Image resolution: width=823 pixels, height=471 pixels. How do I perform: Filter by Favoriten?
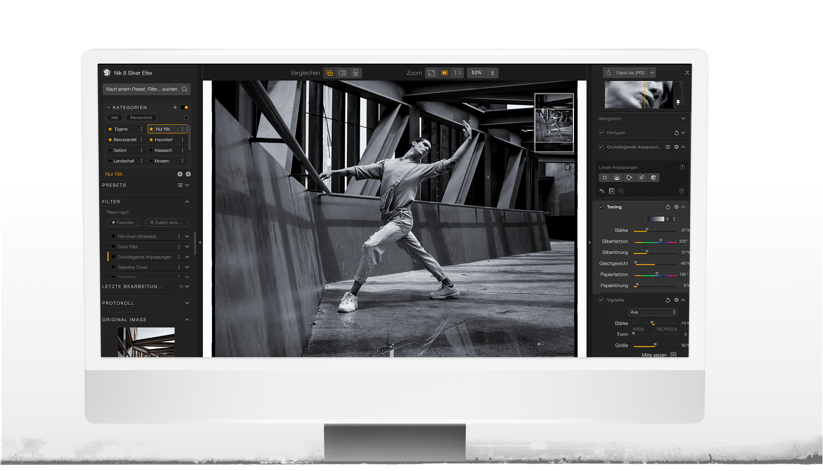coord(123,223)
